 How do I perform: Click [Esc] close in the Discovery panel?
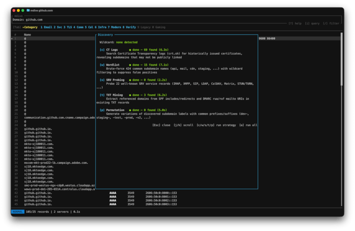coord(161,125)
